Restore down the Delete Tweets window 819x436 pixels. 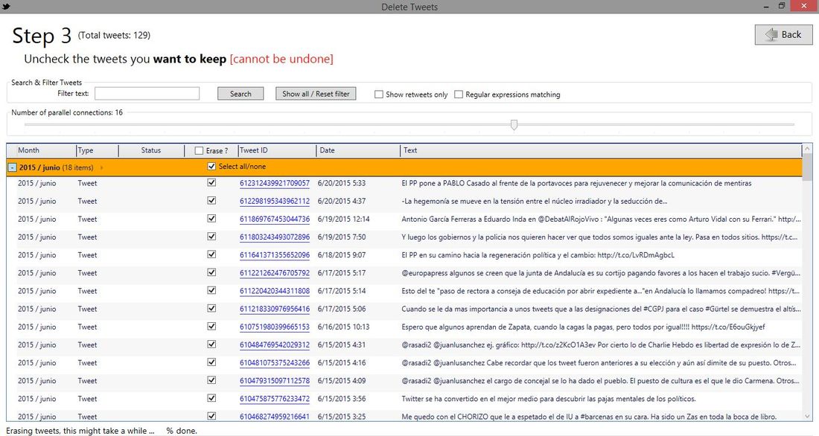tap(782, 6)
